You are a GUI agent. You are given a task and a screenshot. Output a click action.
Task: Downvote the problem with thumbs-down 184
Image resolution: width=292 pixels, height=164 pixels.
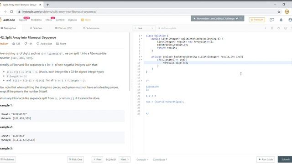pos(28,44)
